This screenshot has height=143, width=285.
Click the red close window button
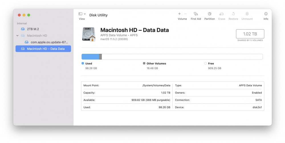coord(19,15)
